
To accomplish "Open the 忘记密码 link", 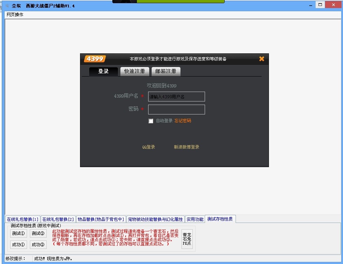I will pos(183,121).
